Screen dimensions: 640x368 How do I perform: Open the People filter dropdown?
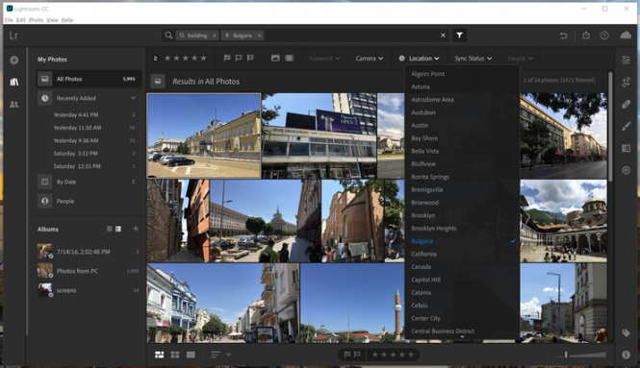click(x=521, y=59)
